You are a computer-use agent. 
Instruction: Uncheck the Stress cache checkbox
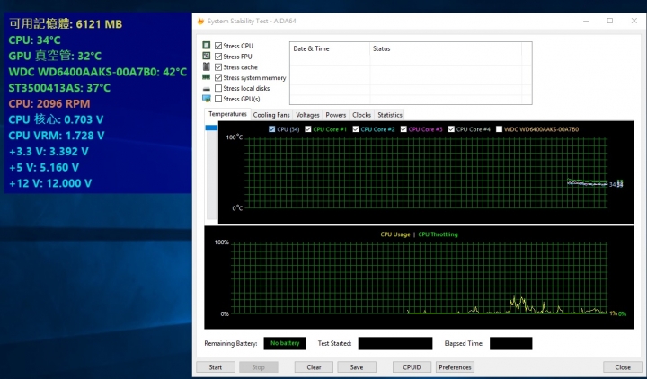tap(218, 67)
